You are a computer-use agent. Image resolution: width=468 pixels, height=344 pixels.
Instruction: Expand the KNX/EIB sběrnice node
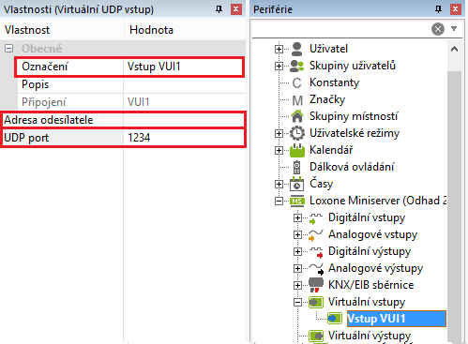[x=297, y=285]
